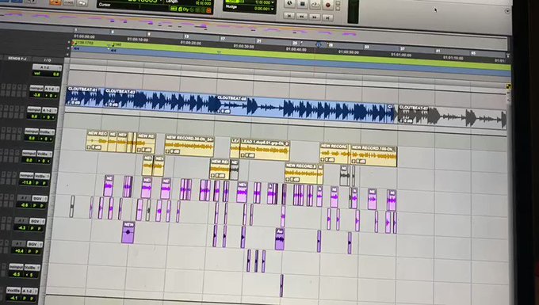Open the noinput selector on the CLOUTBEAT track
The height and width of the screenshot is (305, 539).
[36, 88]
